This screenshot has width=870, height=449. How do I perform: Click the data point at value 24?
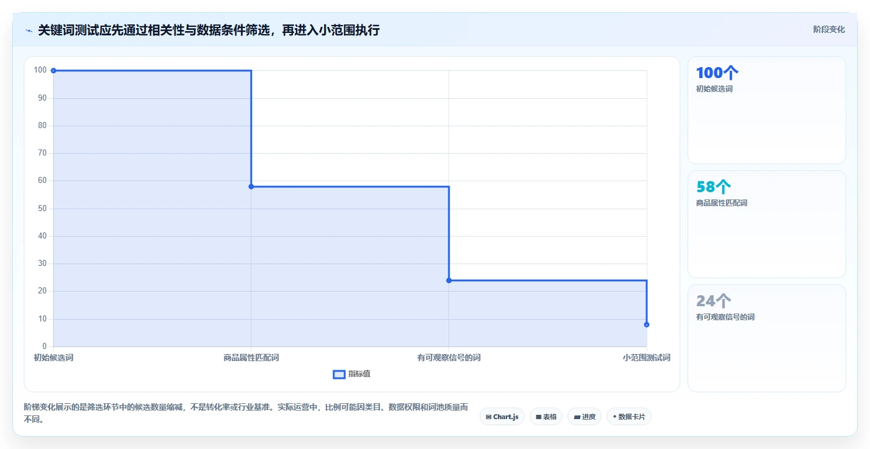(x=449, y=281)
